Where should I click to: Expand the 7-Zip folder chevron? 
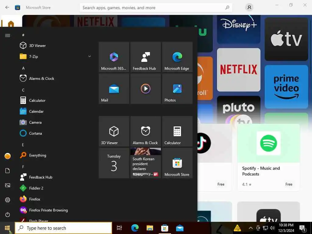[x=90, y=56]
